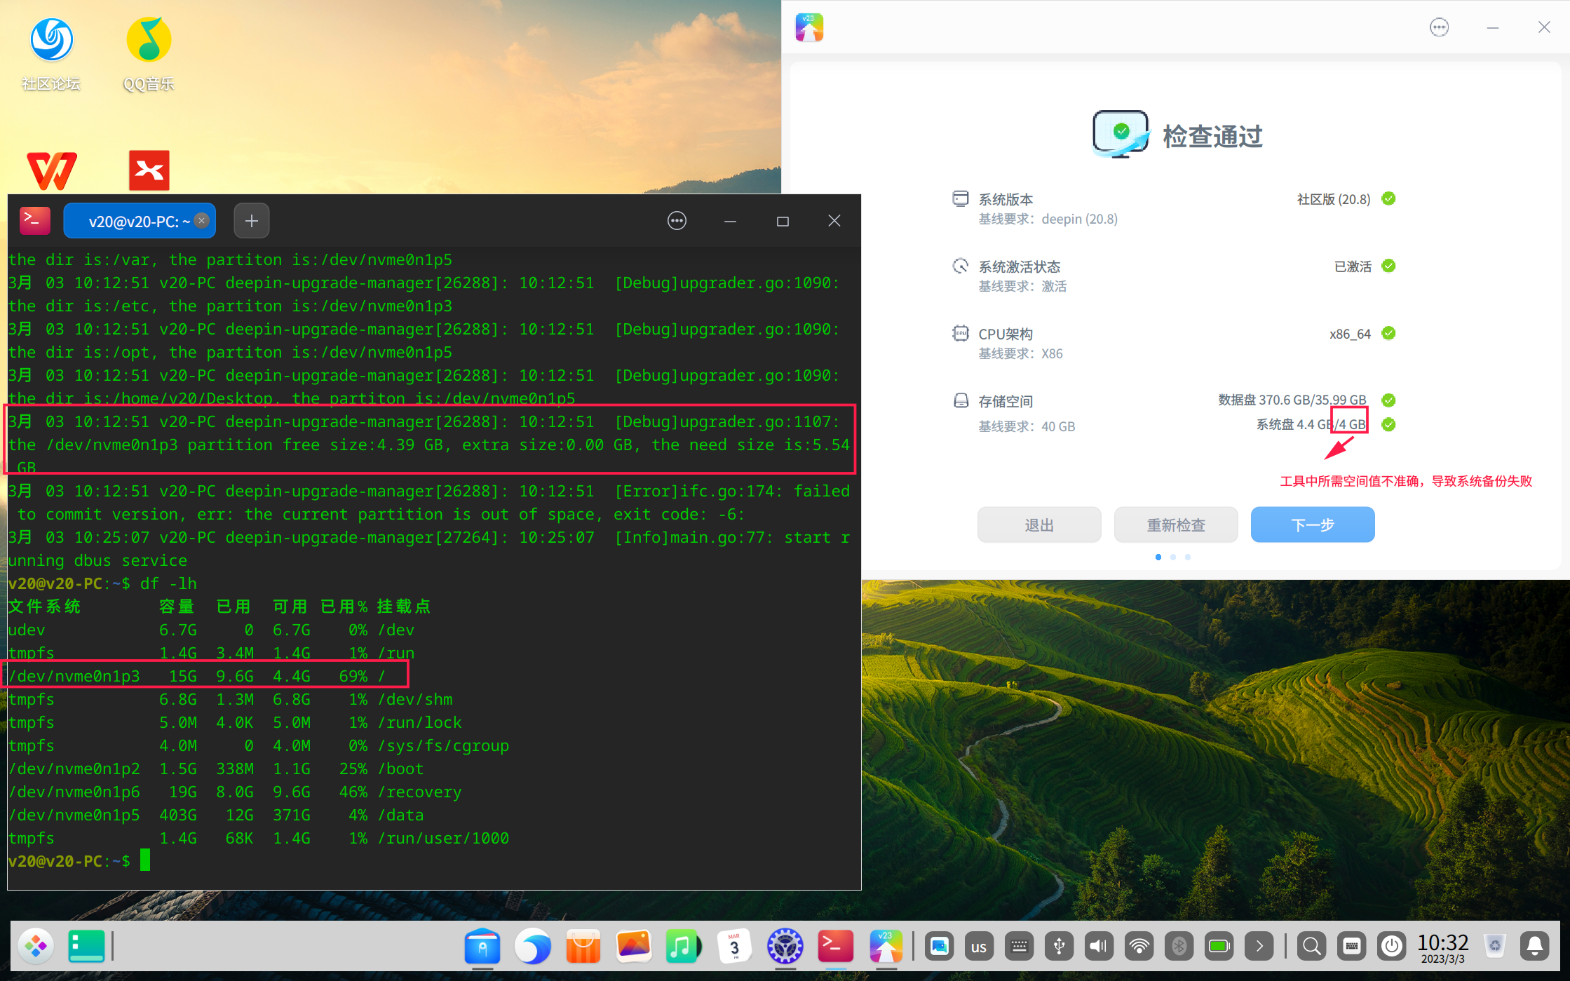Toggle Wi-Fi from the system tray
Screen dimensions: 1570x981
[1139, 946]
